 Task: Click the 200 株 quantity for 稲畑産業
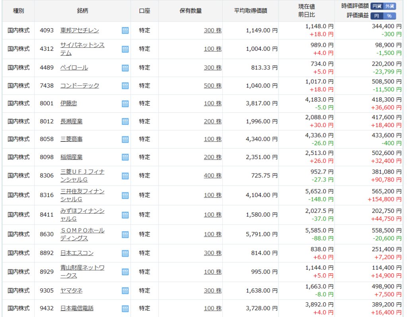pyautogui.click(x=213, y=157)
